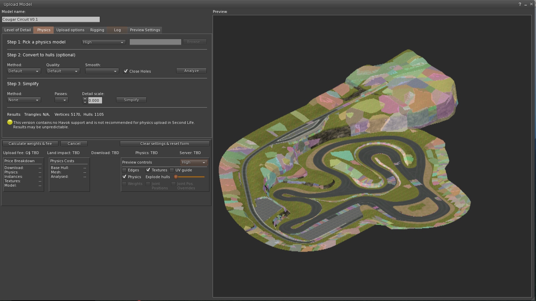Click the 'Upload fee: G$ TBD' text
The image size is (536, 301).
21,153
